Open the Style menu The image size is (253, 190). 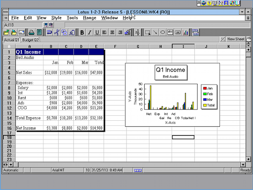(x=56, y=18)
